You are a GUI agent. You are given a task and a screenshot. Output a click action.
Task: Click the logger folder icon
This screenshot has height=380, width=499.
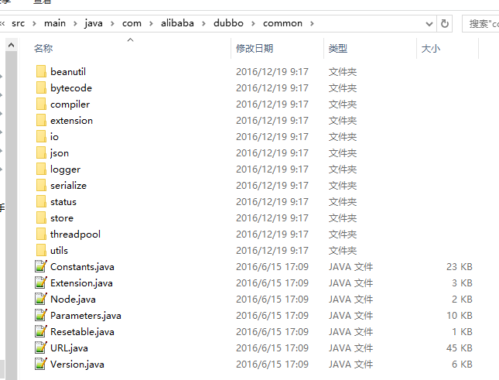pos(41,169)
